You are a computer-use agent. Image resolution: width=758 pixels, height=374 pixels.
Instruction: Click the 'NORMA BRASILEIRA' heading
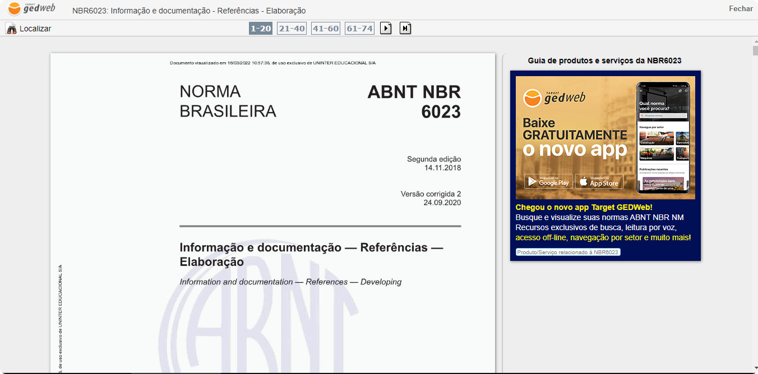(228, 101)
